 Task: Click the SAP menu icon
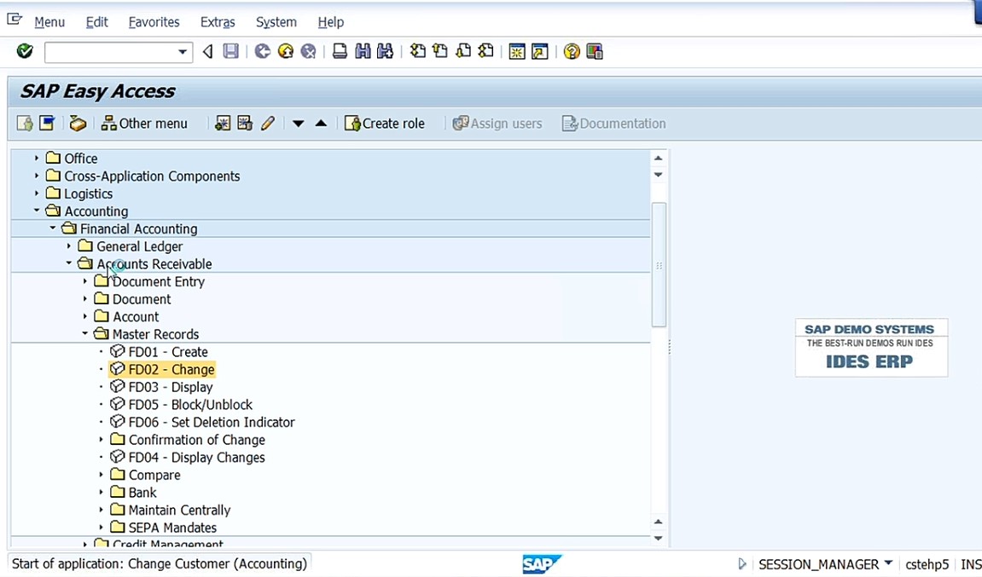47,124
